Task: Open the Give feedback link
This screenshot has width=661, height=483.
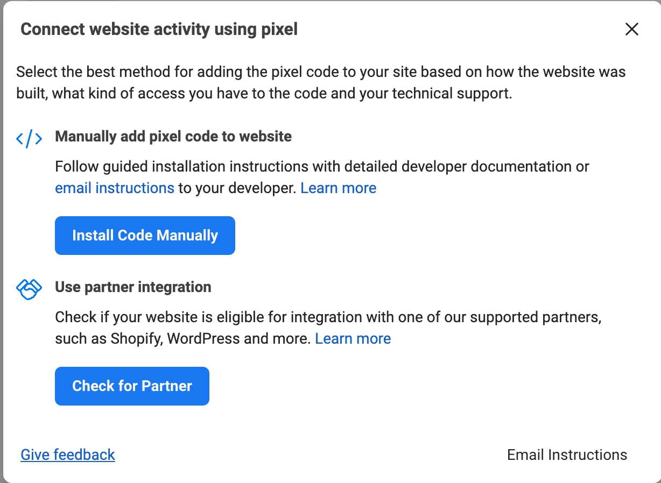Action: (x=68, y=454)
